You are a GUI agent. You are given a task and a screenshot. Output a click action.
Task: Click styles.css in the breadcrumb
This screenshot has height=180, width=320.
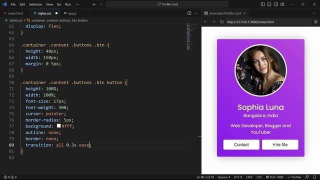click(x=15, y=20)
